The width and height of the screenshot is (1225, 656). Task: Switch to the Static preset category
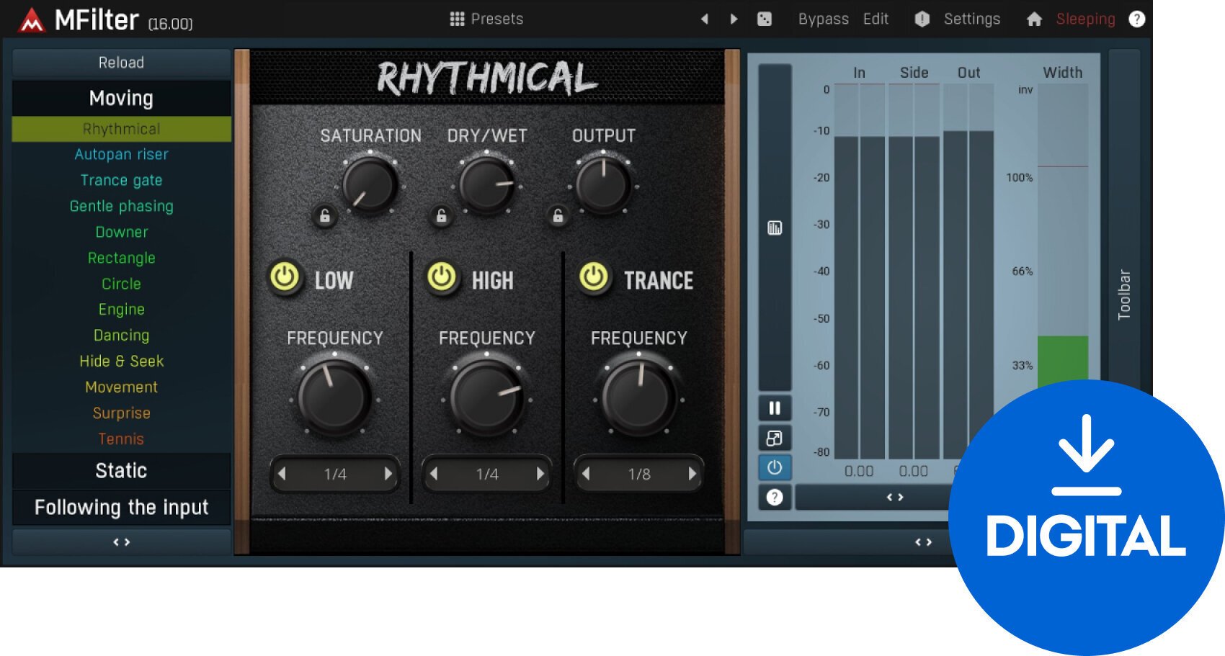coord(120,470)
